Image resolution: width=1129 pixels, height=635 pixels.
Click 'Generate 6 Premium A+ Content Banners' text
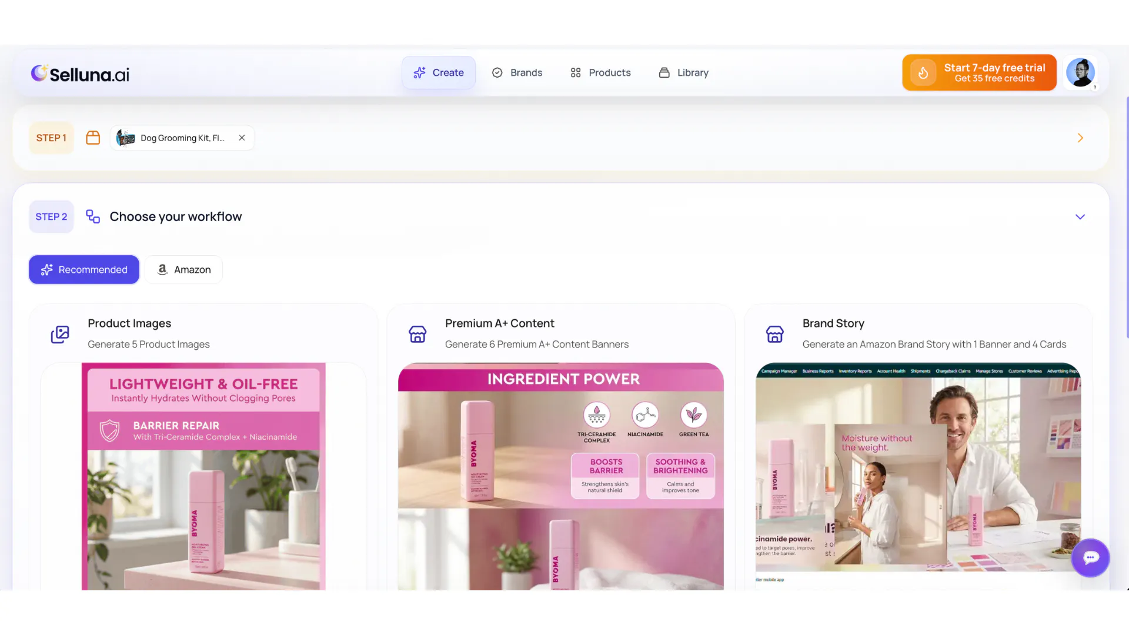[x=537, y=345]
